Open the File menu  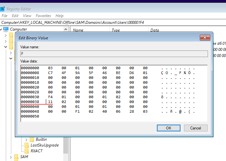click(x=5, y=16)
